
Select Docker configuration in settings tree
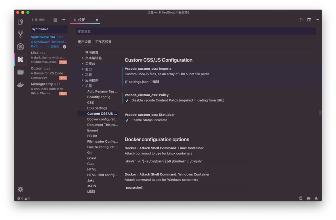pos(102,119)
